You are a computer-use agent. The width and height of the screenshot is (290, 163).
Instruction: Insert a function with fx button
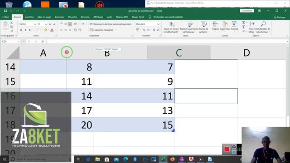[x=43, y=41]
